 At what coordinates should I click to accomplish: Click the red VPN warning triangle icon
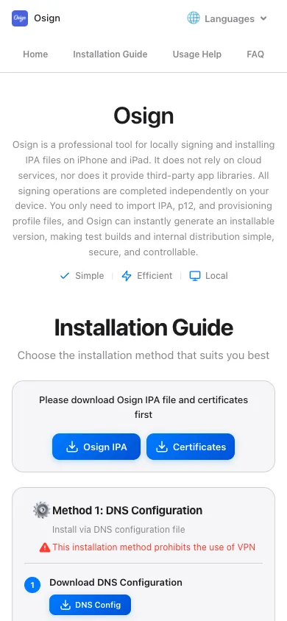[45, 547]
